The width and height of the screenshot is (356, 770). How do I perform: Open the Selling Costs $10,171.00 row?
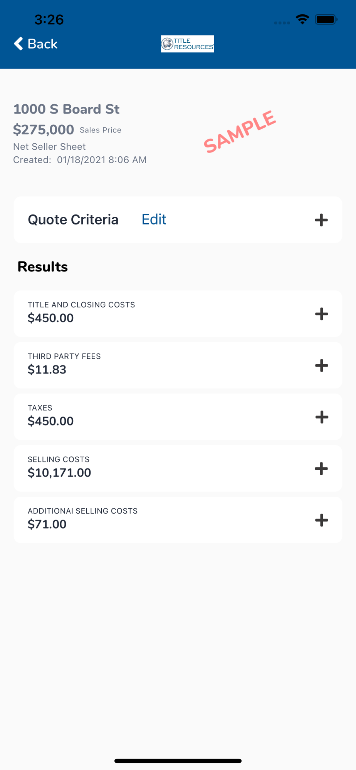(178, 469)
